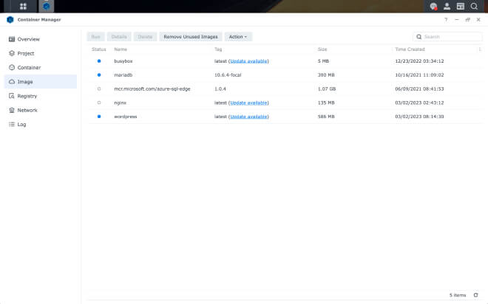Switch to the Network section
Screen dimensions: 488x304
27,110
